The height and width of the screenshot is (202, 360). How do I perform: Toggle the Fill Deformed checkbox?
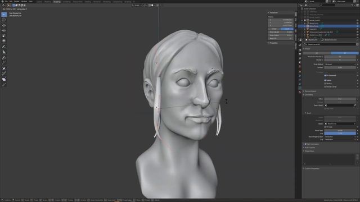[x=325, y=75]
